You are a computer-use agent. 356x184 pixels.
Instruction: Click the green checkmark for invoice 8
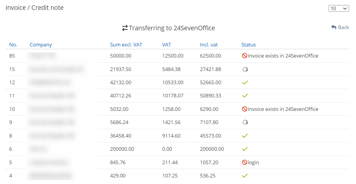tap(245, 136)
